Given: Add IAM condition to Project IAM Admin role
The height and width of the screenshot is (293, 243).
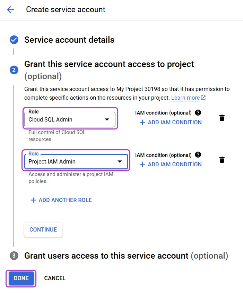Looking at the screenshot, I should coord(171,164).
